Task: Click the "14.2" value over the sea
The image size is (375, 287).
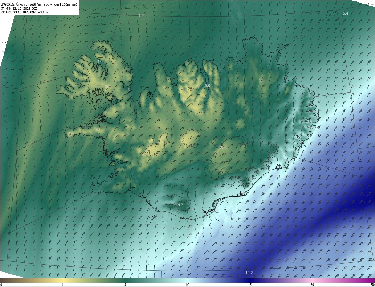Action: tap(249, 273)
